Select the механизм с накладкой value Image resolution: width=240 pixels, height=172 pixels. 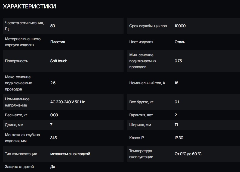click(70, 154)
